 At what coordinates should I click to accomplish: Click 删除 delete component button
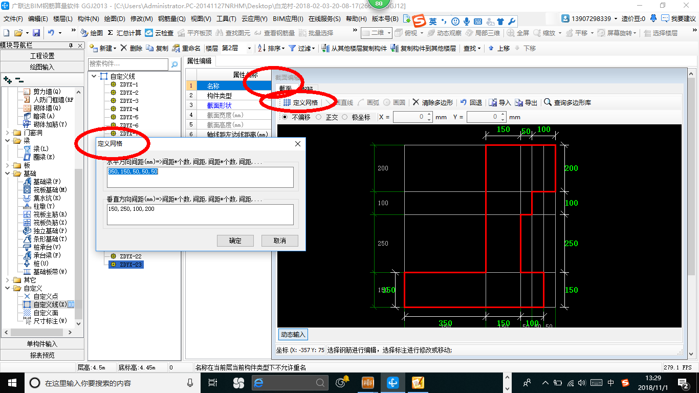pos(132,48)
